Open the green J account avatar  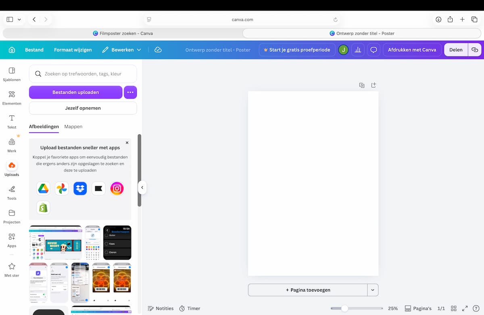[343, 50]
